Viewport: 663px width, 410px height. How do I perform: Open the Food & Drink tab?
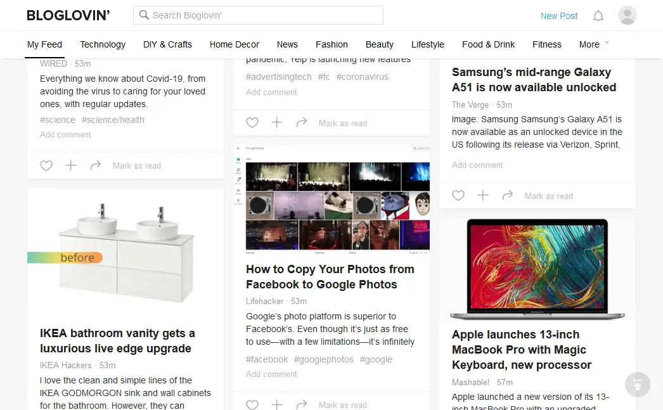pos(488,44)
